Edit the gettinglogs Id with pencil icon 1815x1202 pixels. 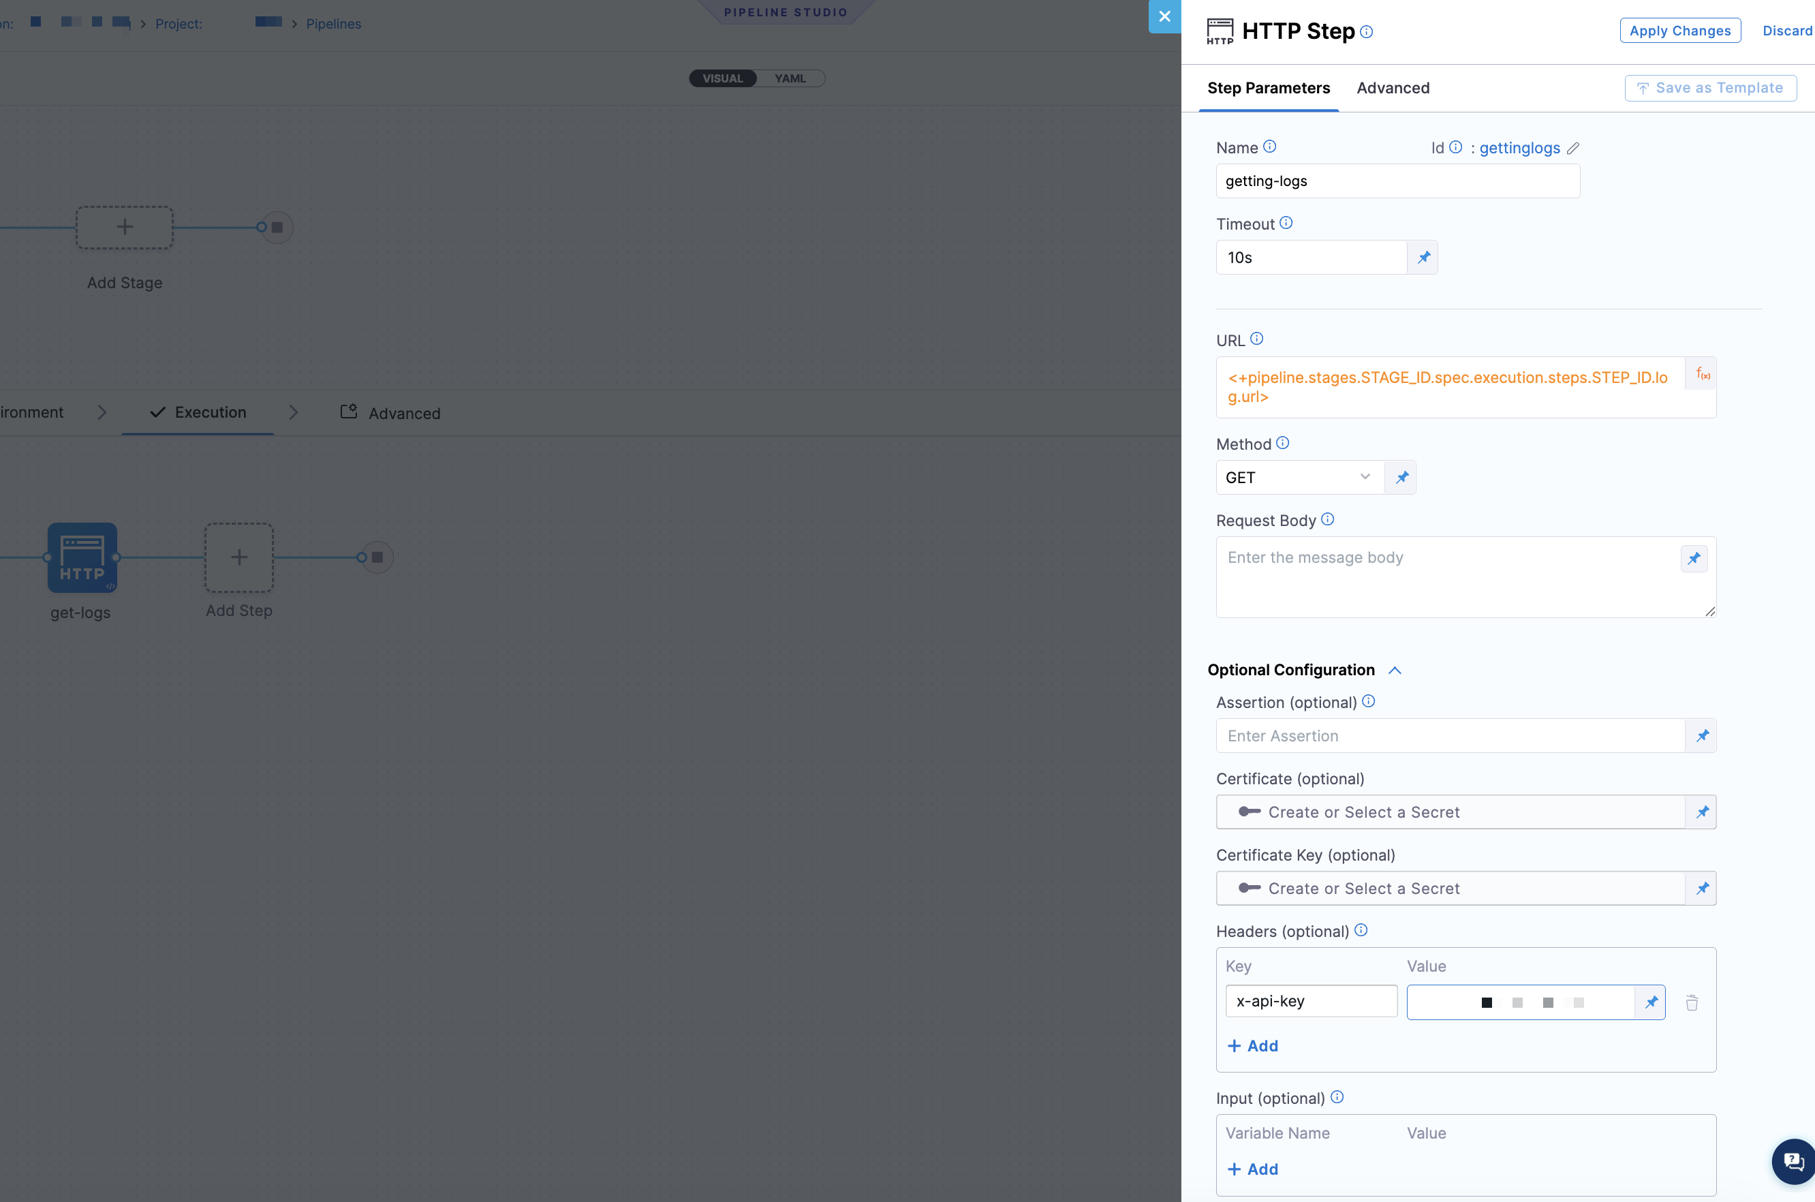1572,148
